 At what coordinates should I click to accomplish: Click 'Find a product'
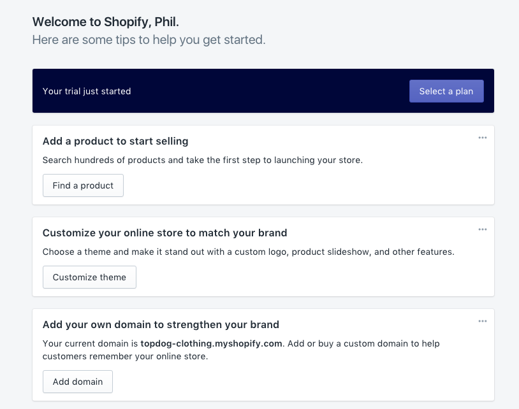tap(83, 185)
